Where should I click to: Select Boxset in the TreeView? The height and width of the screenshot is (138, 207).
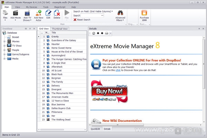coord(16,37)
